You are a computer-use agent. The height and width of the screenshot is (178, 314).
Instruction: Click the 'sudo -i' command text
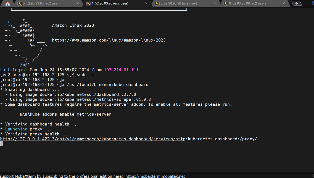(85, 75)
